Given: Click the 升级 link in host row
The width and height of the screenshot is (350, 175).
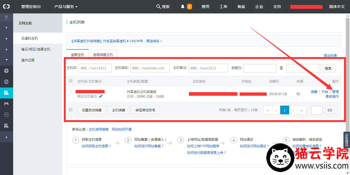Looking at the screenshot, I should click(325, 92).
